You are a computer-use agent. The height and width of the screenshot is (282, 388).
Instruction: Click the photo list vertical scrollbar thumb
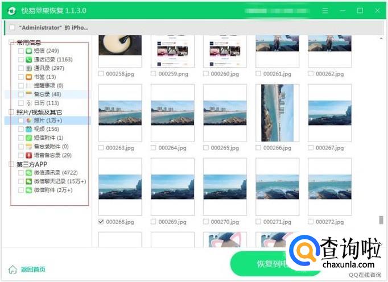[x=381, y=220]
